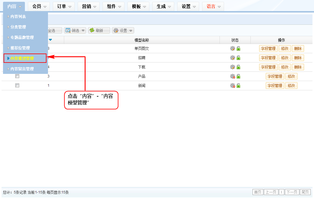Click 删除 button in the 下载 row
Image resolution: width=314 pixels, height=198 pixels.
click(298, 67)
